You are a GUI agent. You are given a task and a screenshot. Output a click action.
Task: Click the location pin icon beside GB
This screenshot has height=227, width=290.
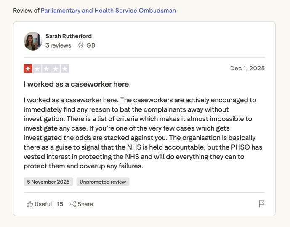tap(81, 45)
